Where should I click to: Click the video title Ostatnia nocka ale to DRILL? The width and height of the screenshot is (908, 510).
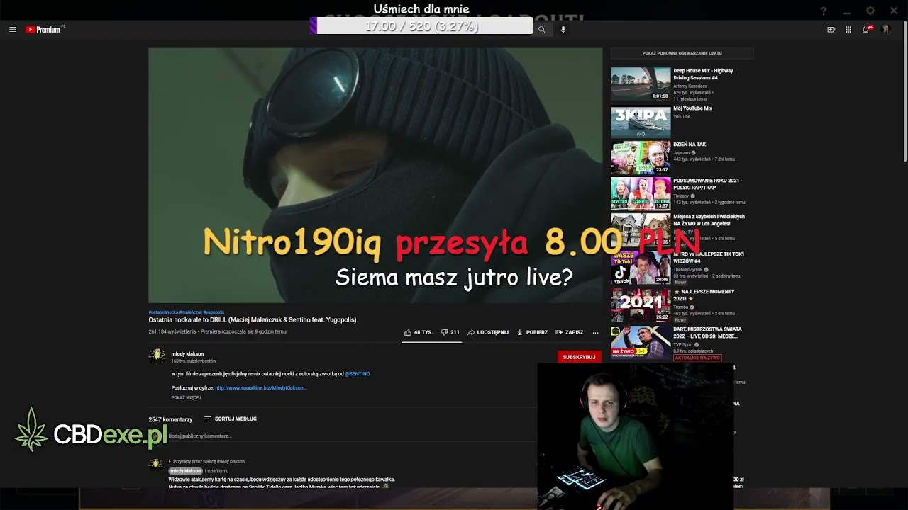(x=252, y=320)
